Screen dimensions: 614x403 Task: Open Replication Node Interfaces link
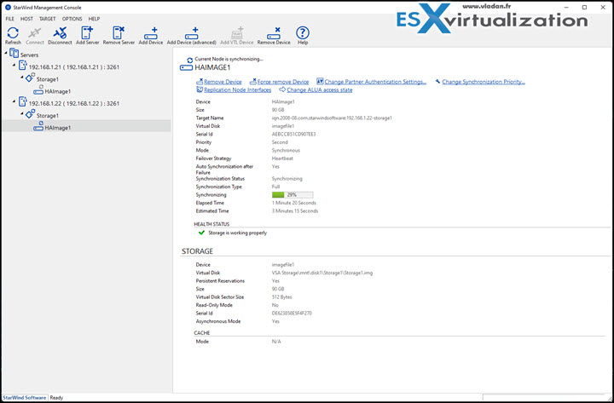pos(238,90)
